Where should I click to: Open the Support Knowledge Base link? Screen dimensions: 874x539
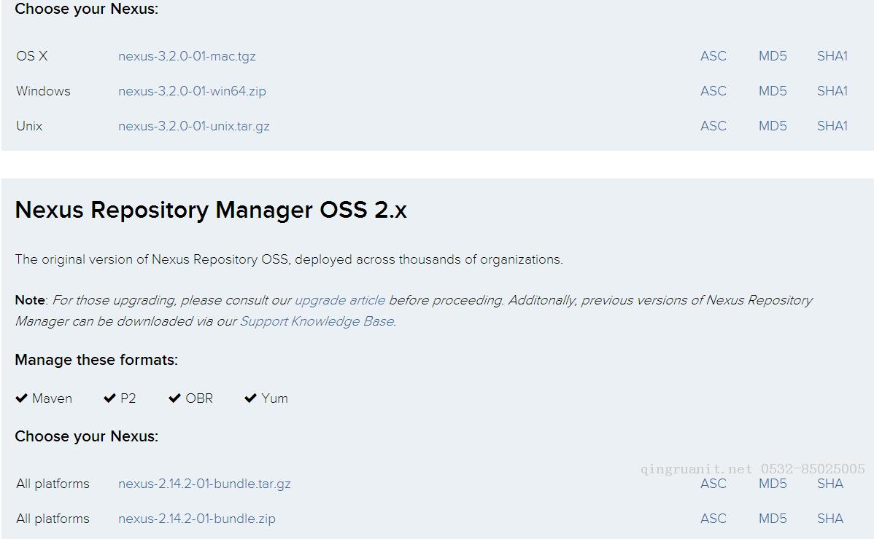(317, 321)
